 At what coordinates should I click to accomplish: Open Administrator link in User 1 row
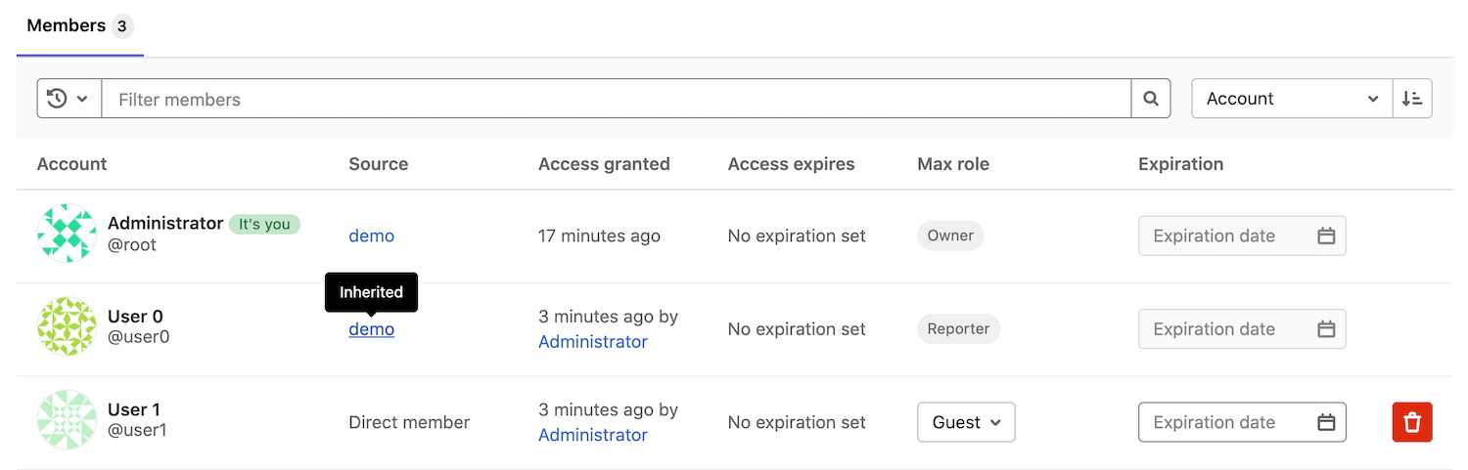coord(592,435)
